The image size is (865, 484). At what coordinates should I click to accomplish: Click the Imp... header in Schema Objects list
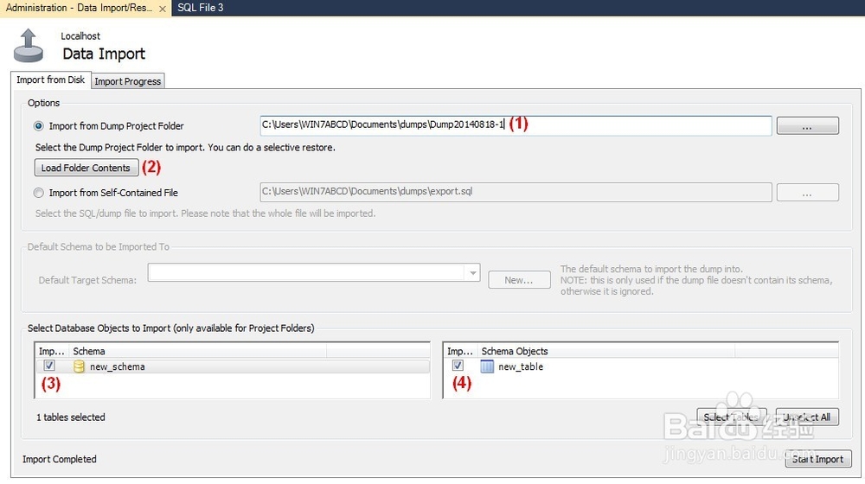[x=460, y=351]
